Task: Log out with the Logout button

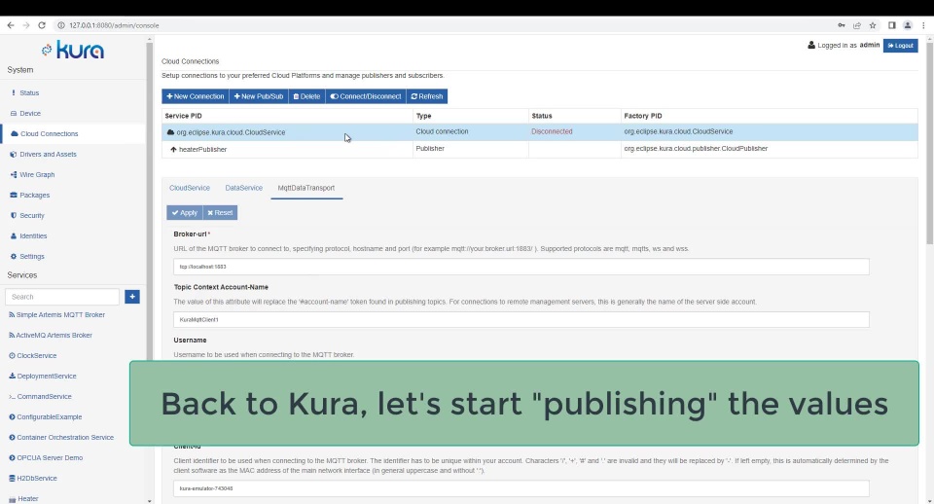Action: [900, 46]
